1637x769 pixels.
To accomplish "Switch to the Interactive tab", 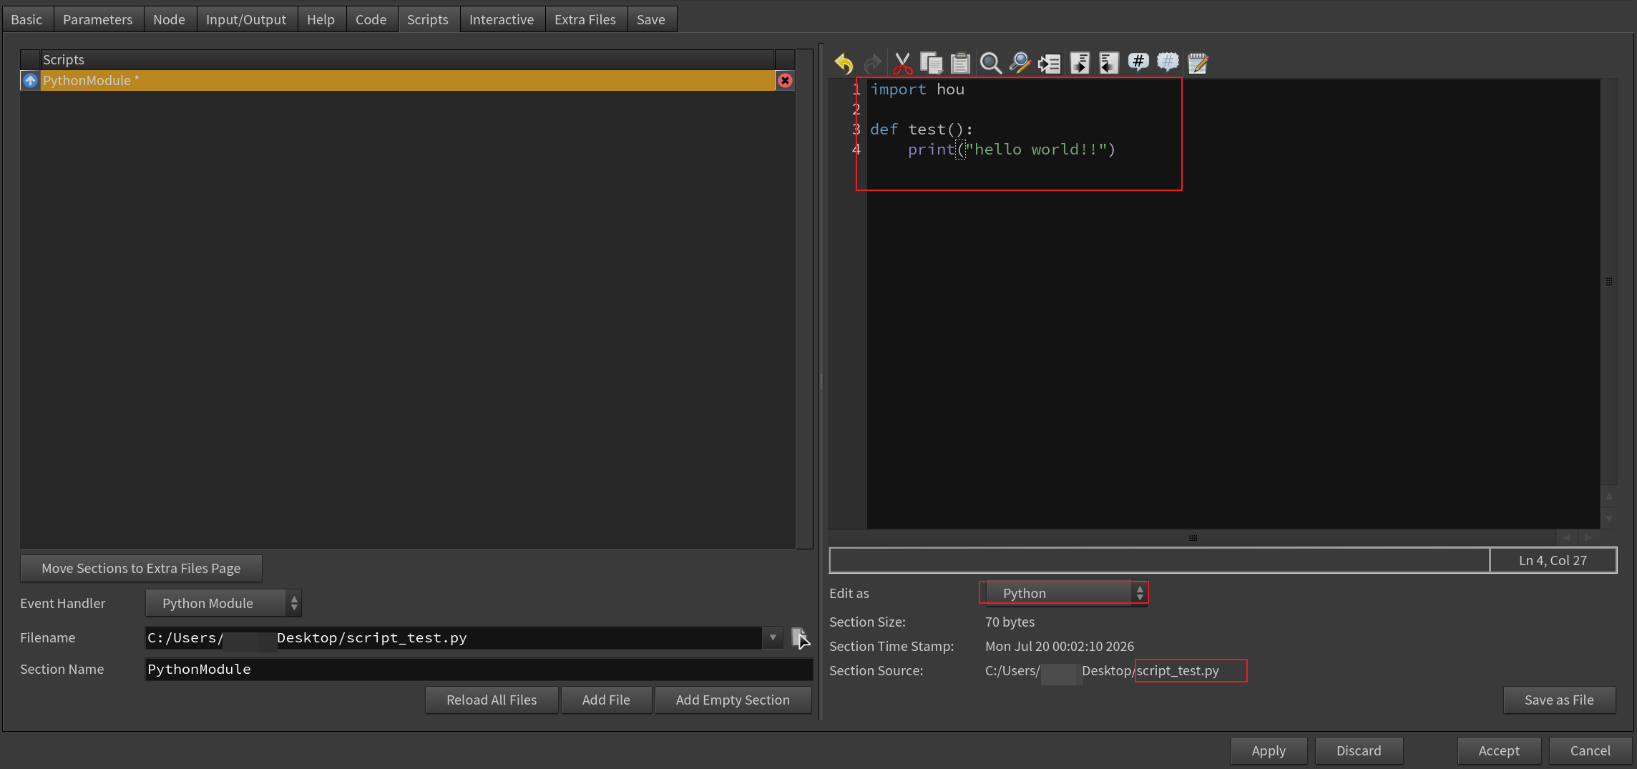I will pyautogui.click(x=501, y=19).
